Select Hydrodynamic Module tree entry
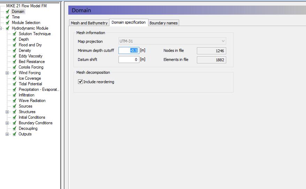 tap(30, 28)
